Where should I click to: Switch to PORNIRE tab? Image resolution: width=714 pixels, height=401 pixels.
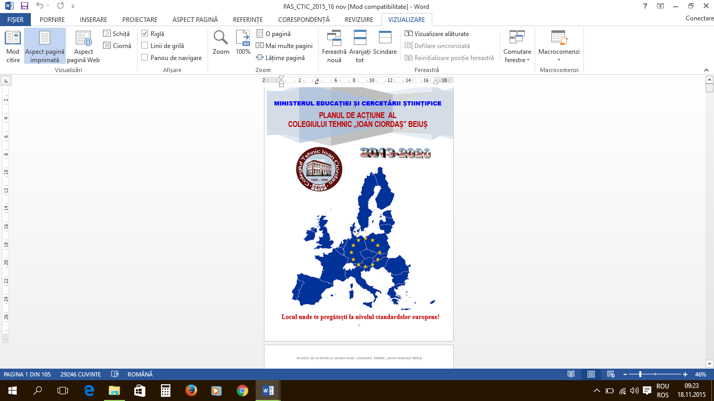point(52,20)
